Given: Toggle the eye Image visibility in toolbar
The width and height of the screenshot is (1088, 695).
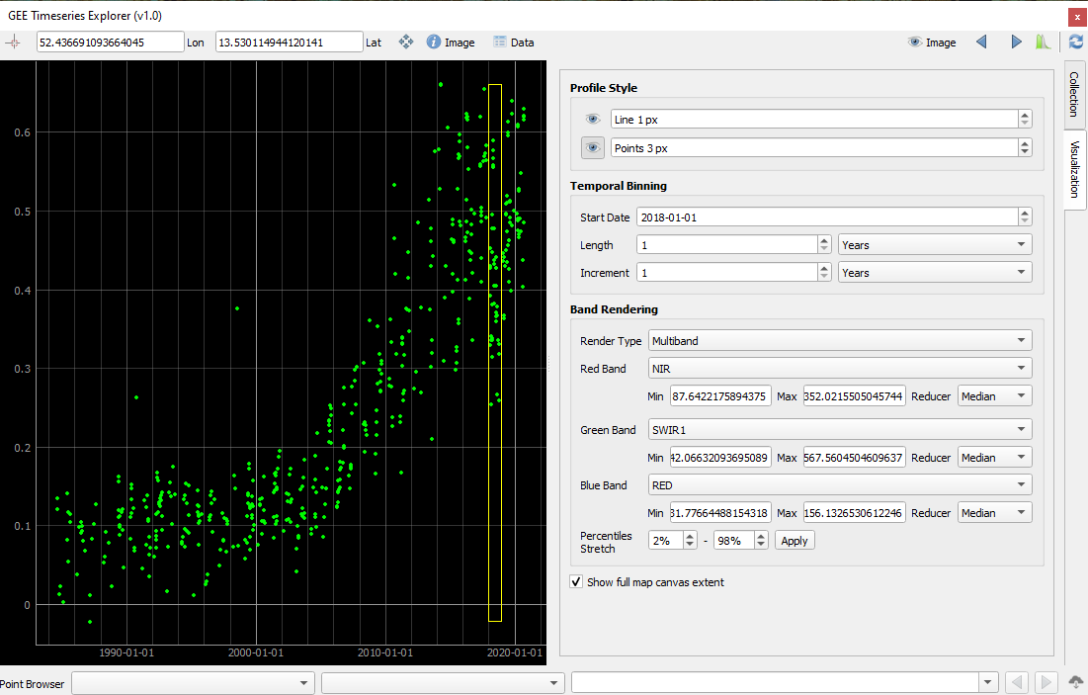Looking at the screenshot, I should [931, 43].
